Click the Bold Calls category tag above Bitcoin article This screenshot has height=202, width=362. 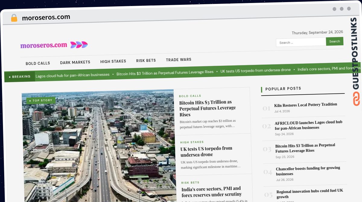click(x=190, y=96)
